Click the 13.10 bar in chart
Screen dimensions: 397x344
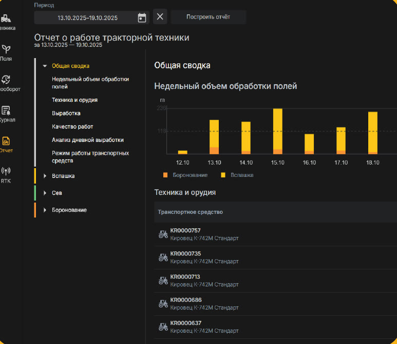(214, 137)
